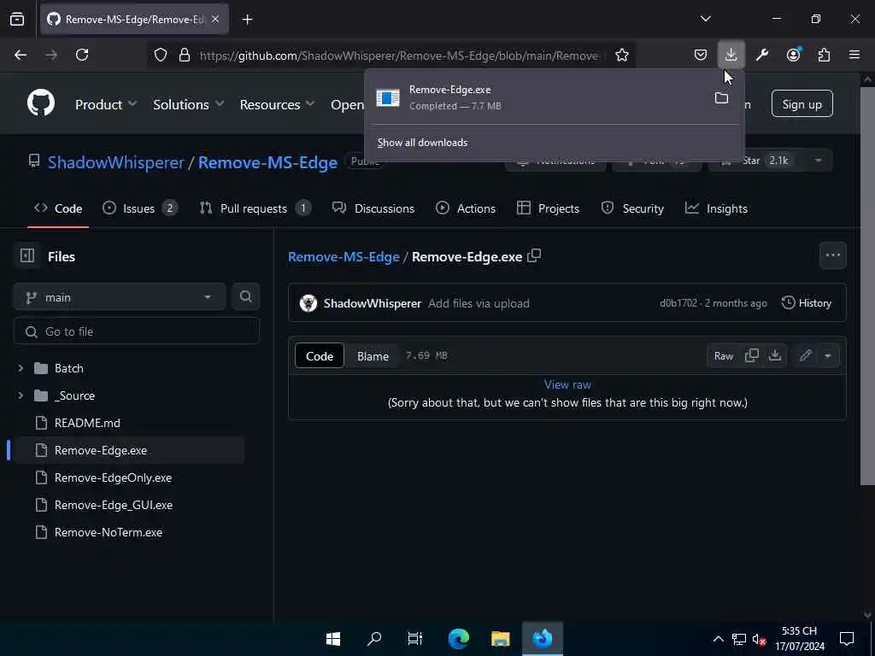Open the Discussions tab
This screenshot has width=875, height=656.
[373, 208]
